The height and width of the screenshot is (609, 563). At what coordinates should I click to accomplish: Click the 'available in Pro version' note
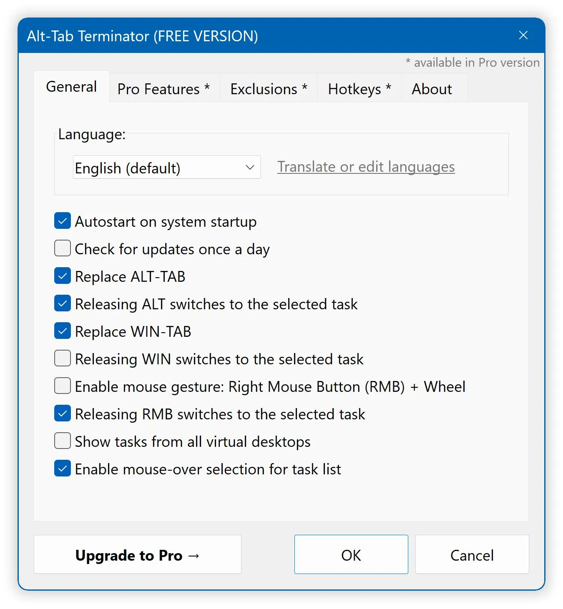[473, 63]
